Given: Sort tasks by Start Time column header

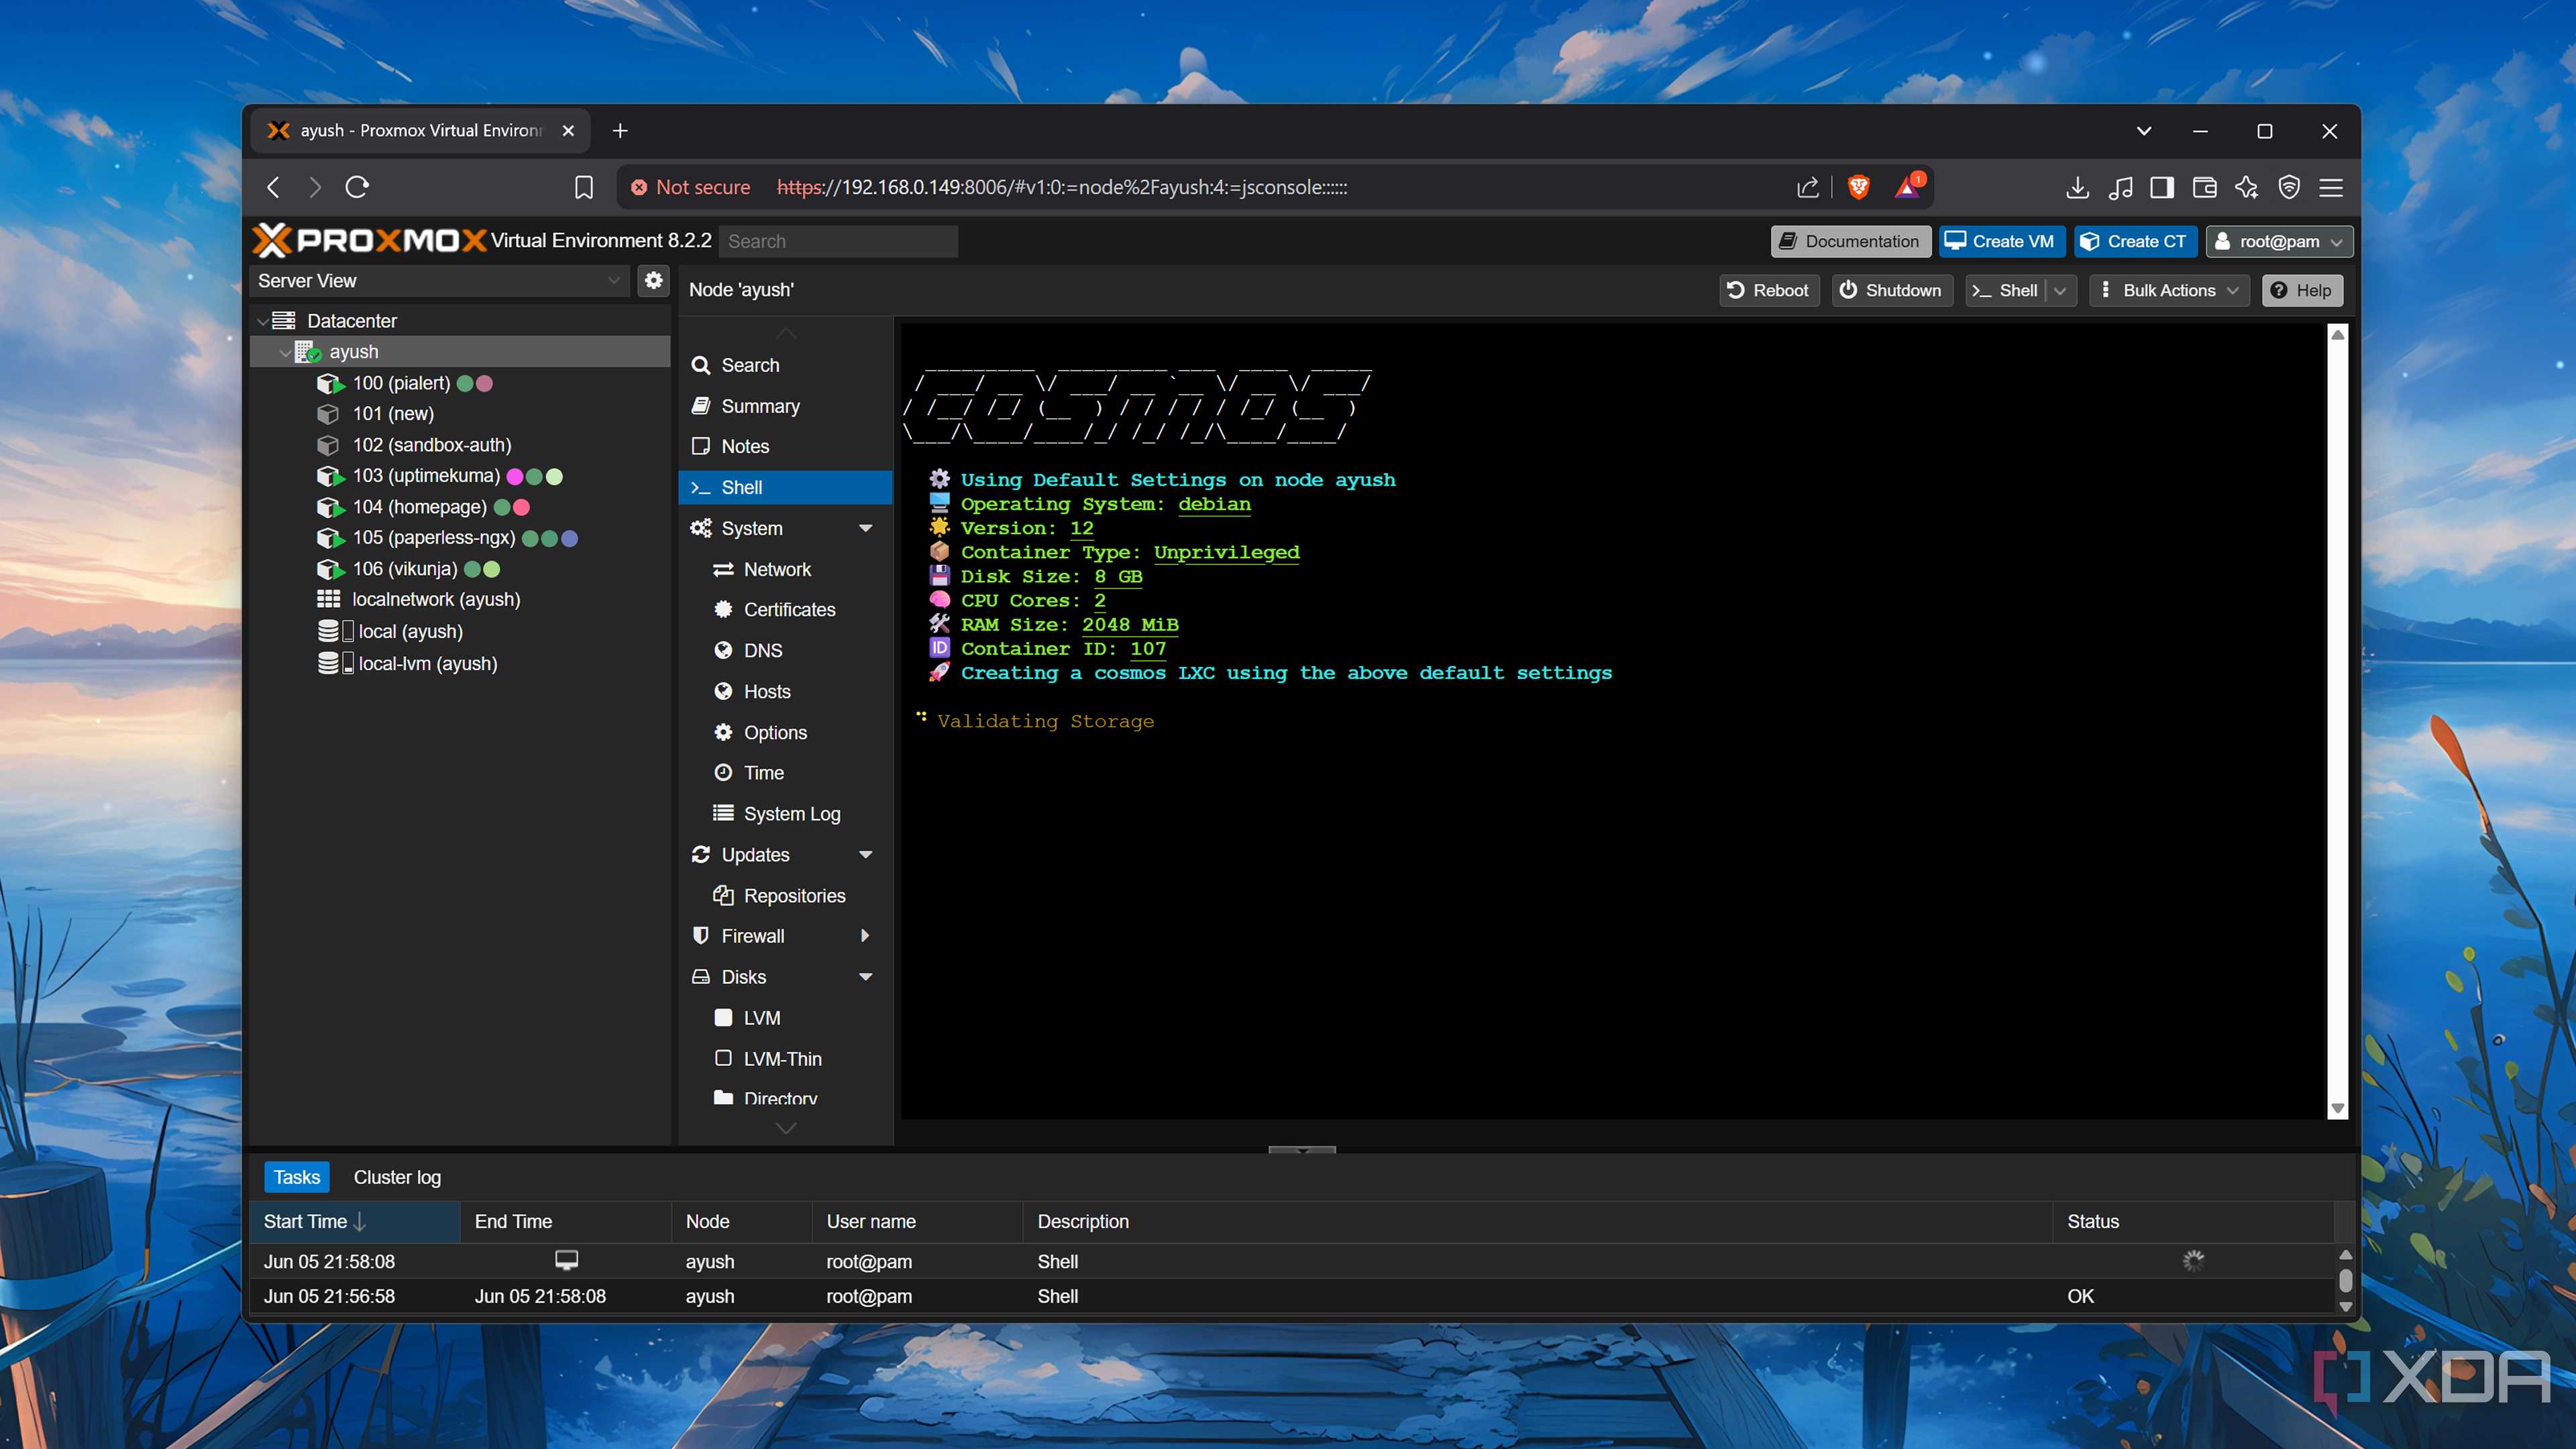Looking at the screenshot, I should pyautogui.click(x=355, y=1222).
